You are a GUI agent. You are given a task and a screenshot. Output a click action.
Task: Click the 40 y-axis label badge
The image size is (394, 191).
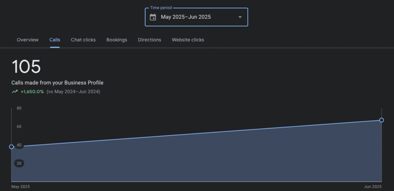tap(19, 145)
